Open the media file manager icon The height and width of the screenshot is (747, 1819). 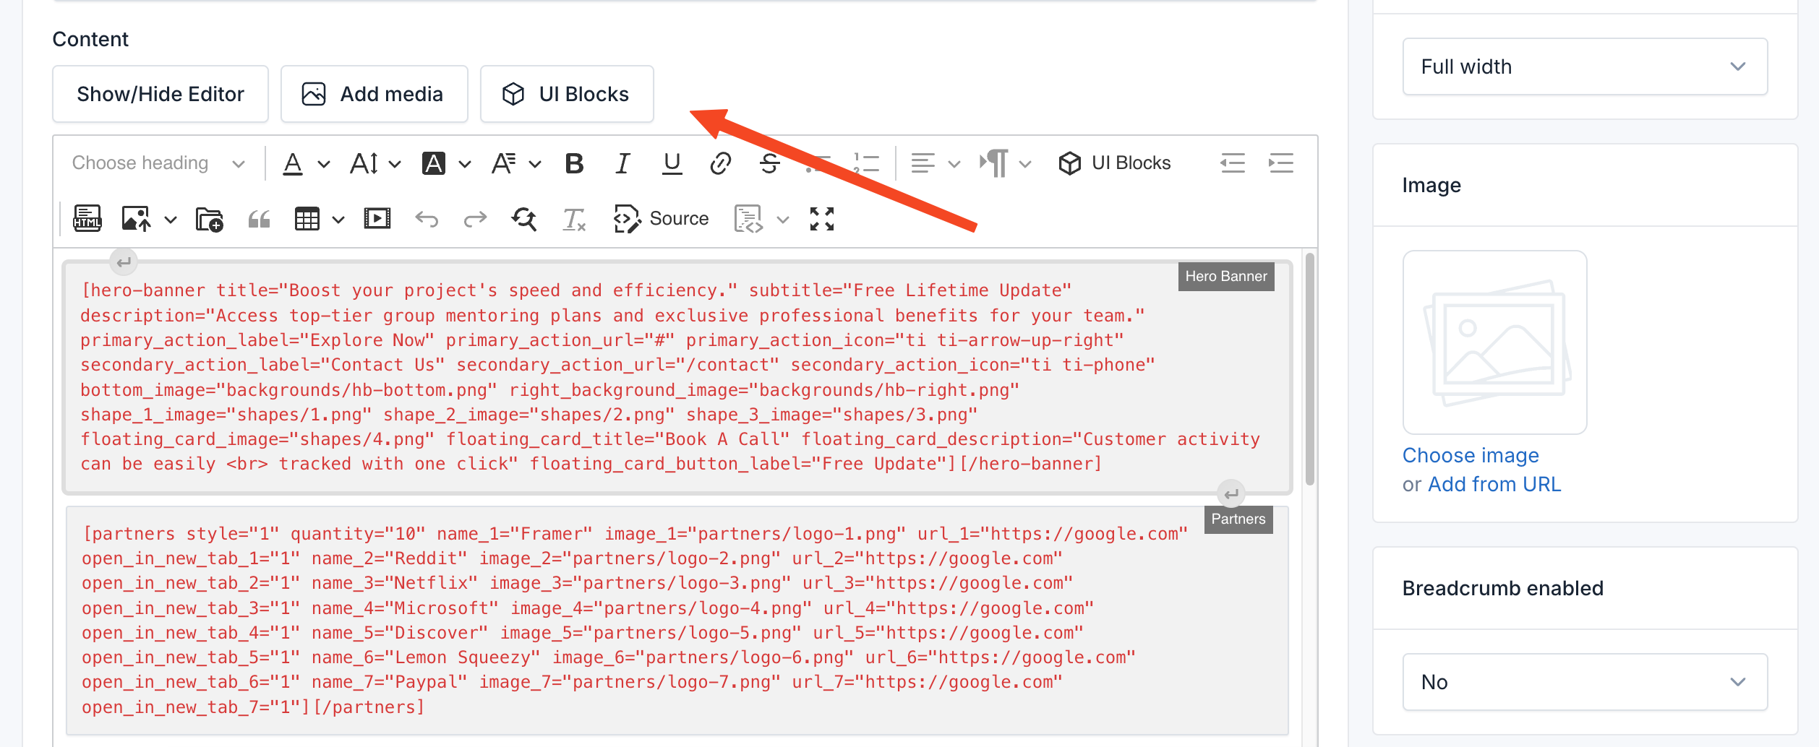click(210, 218)
